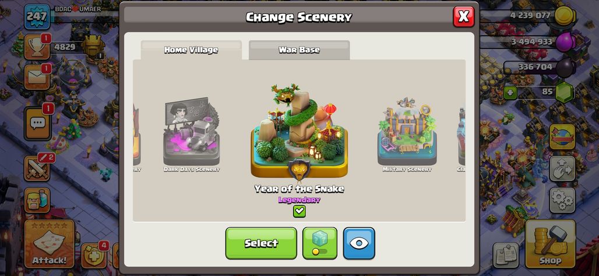Screen dimensions: 599x276
Task: Open the settings gears icon
Action: (x=562, y=200)
